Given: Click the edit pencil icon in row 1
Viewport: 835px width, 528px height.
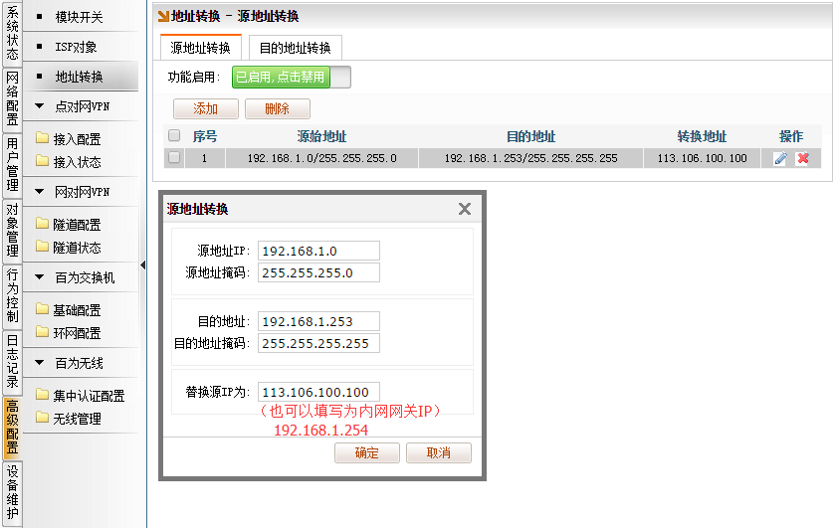Looking at the screenshot, I should coord(780,158).
